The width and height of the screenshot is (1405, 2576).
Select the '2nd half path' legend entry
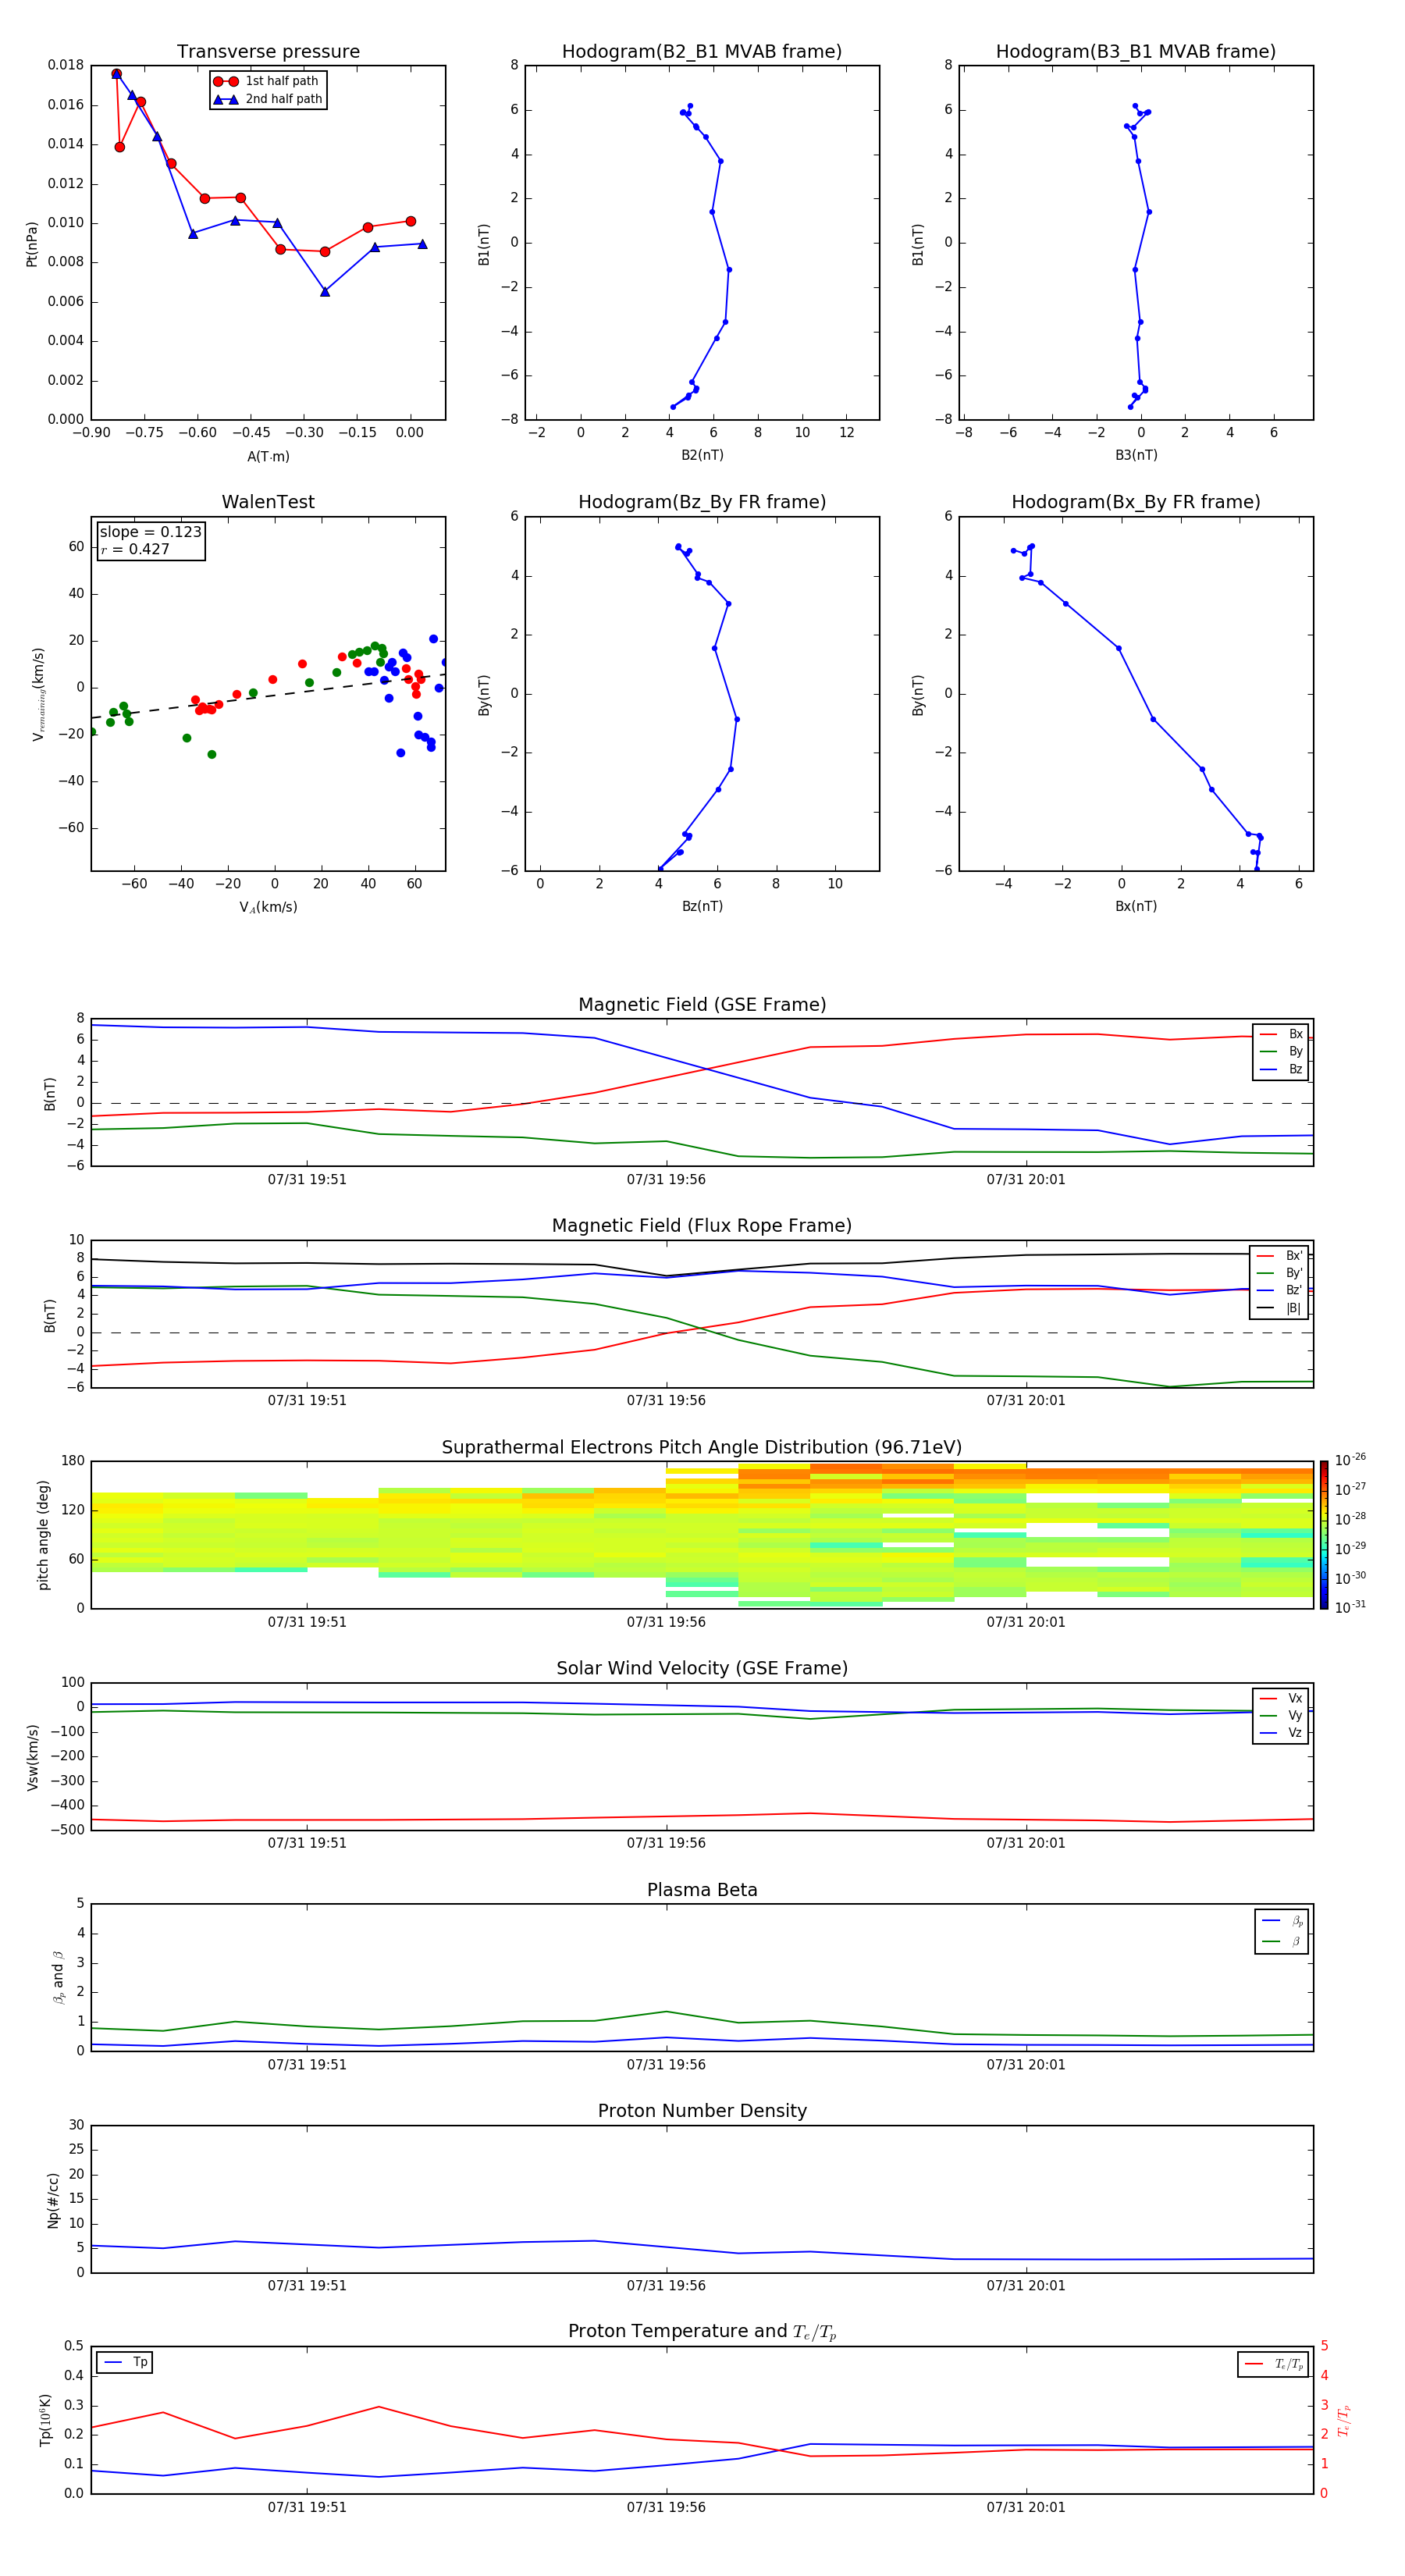267,99
